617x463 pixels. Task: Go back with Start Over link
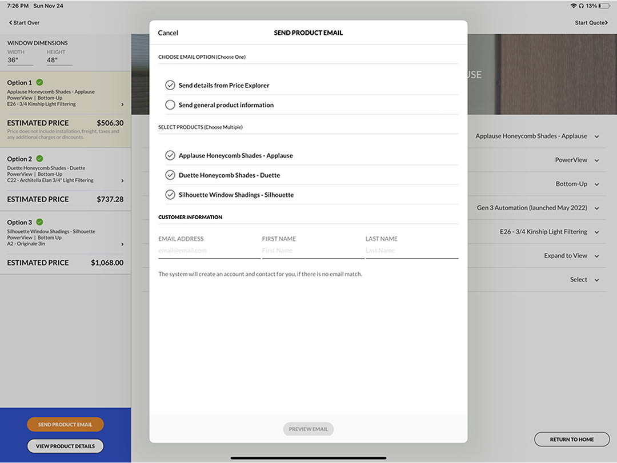[x=25, y=23]
